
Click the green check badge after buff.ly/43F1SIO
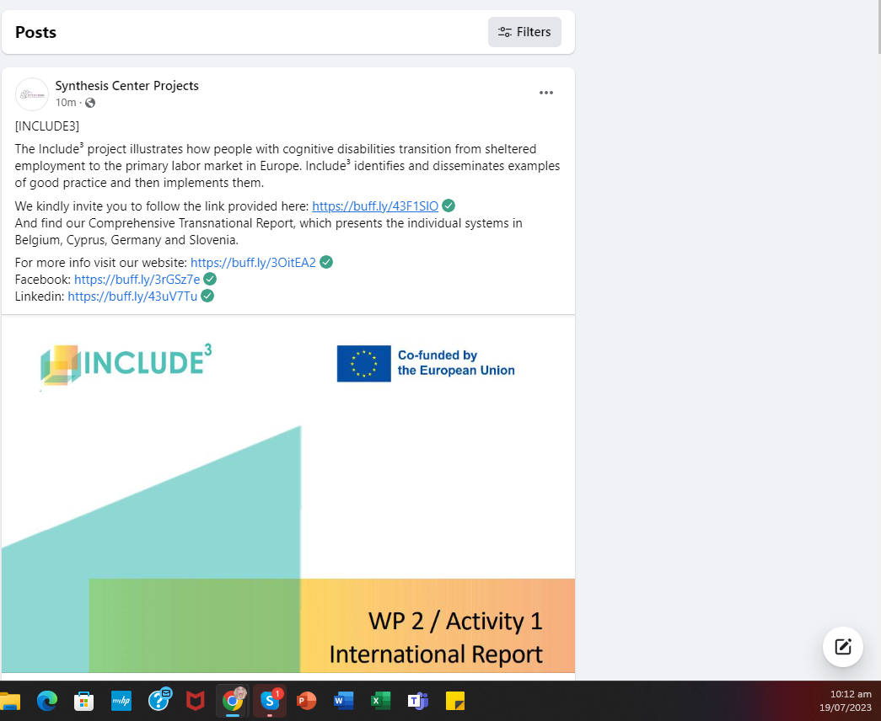click(x=449, y=206)
